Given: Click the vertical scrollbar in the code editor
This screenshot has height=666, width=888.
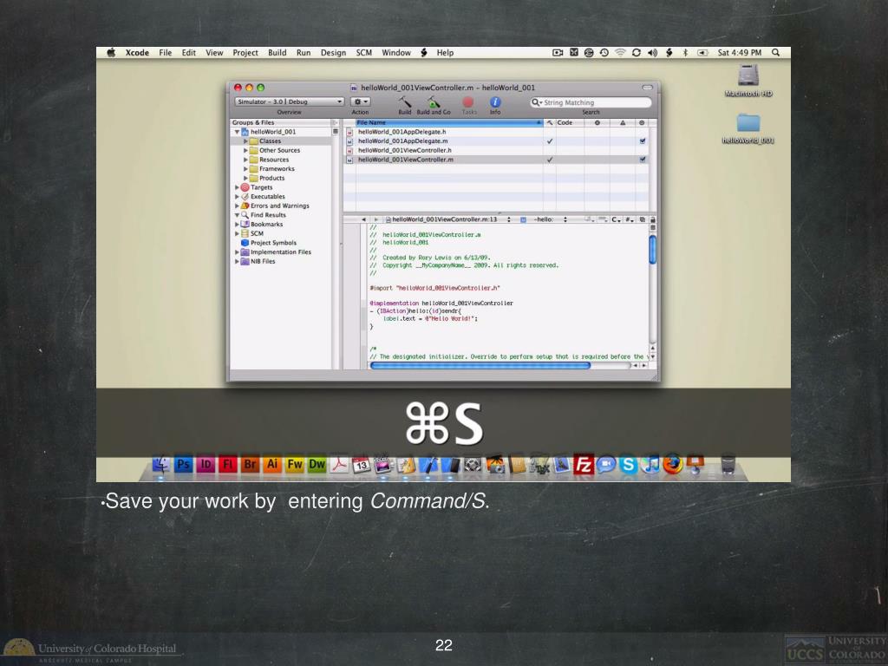Looking at the screenshot, I should [652, 250].
